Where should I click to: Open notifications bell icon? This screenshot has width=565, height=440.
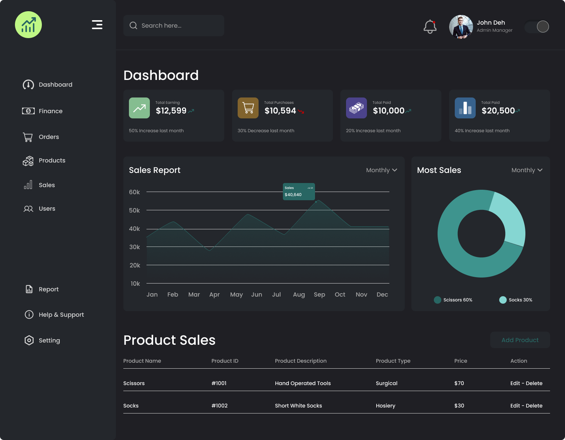click(x=430, y=27)
